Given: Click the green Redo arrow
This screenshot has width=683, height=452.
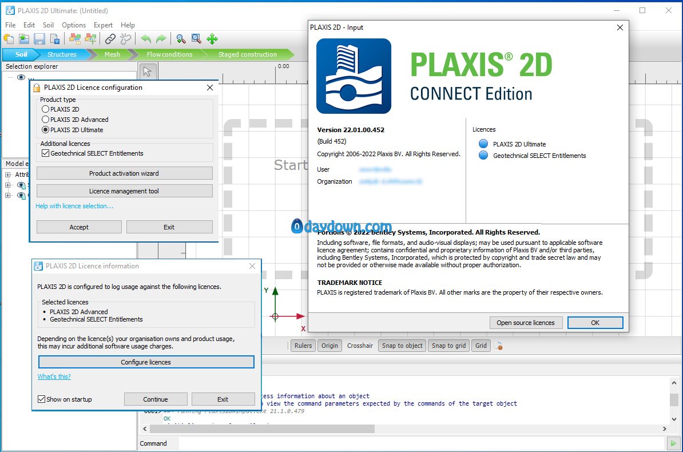Looking at the screenshot, I should click(x=161, y=39).
